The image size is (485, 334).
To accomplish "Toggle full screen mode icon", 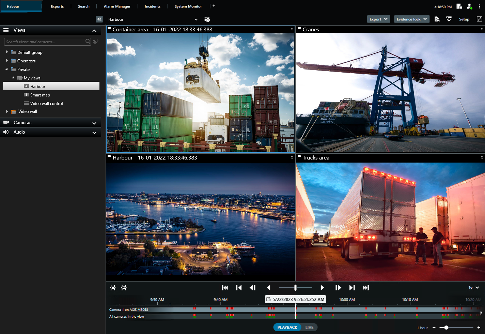I will click(479, 19).
